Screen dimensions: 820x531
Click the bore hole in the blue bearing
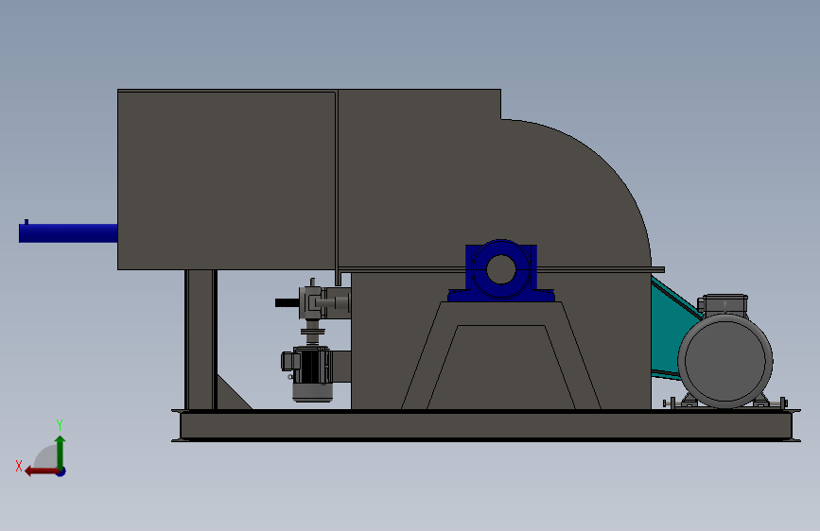coord(501,269)
